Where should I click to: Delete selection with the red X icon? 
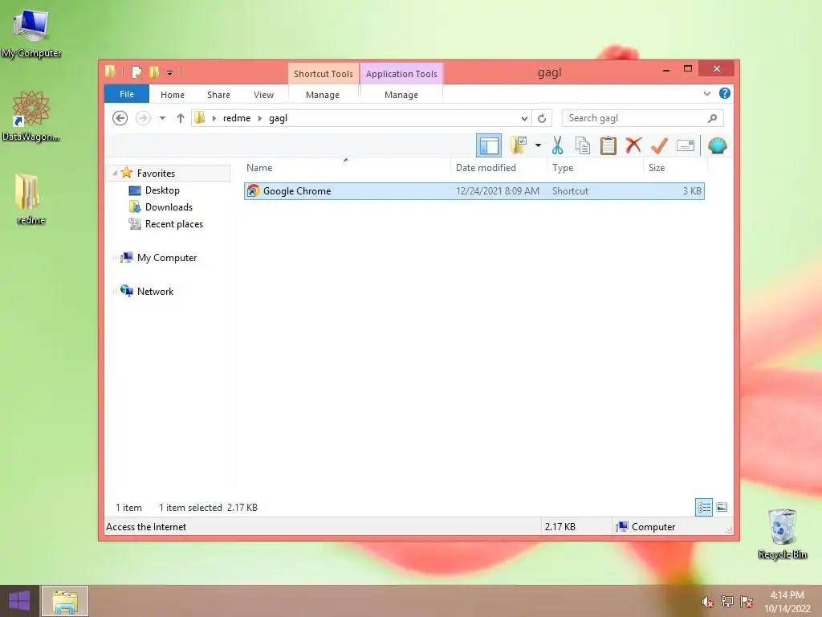tap(634, 145)
